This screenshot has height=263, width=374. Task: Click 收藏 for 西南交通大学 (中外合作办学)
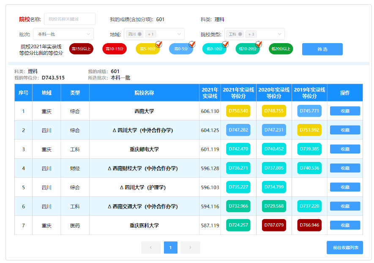click(345, 206)
